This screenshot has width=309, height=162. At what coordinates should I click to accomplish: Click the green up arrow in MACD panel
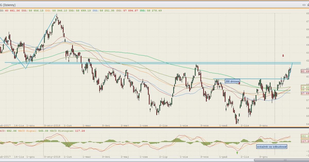point(237,152)
